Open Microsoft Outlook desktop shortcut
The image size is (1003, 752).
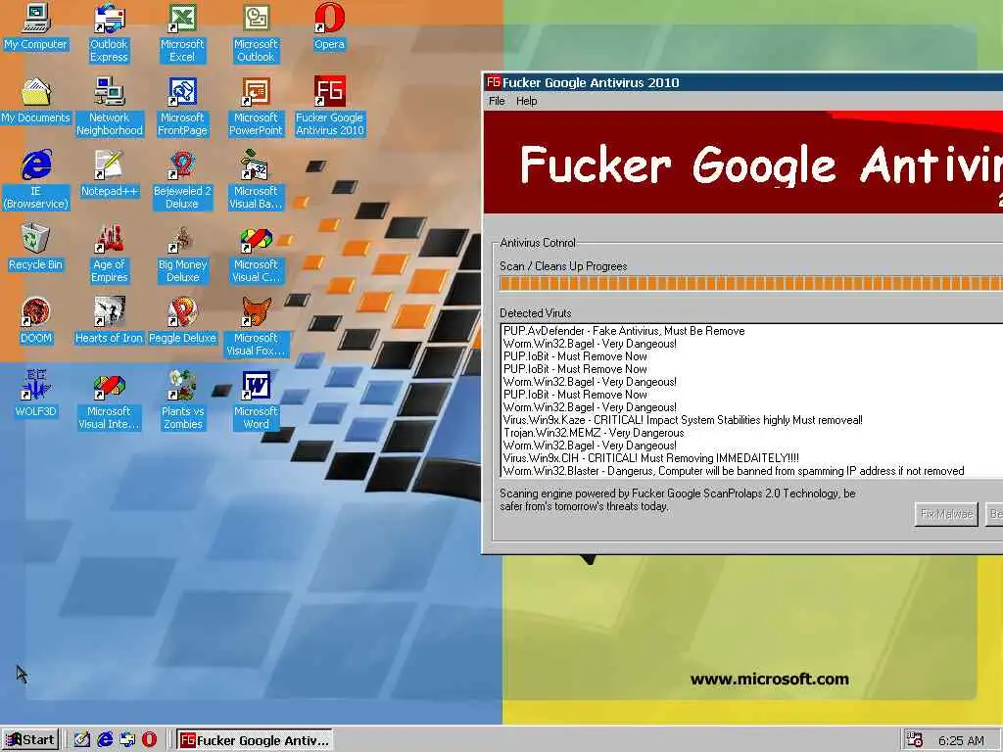[256, 32]
